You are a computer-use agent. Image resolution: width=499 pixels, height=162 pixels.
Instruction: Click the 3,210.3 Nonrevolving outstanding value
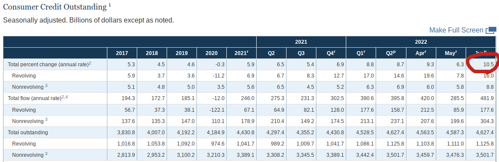(x=216, y=155)
